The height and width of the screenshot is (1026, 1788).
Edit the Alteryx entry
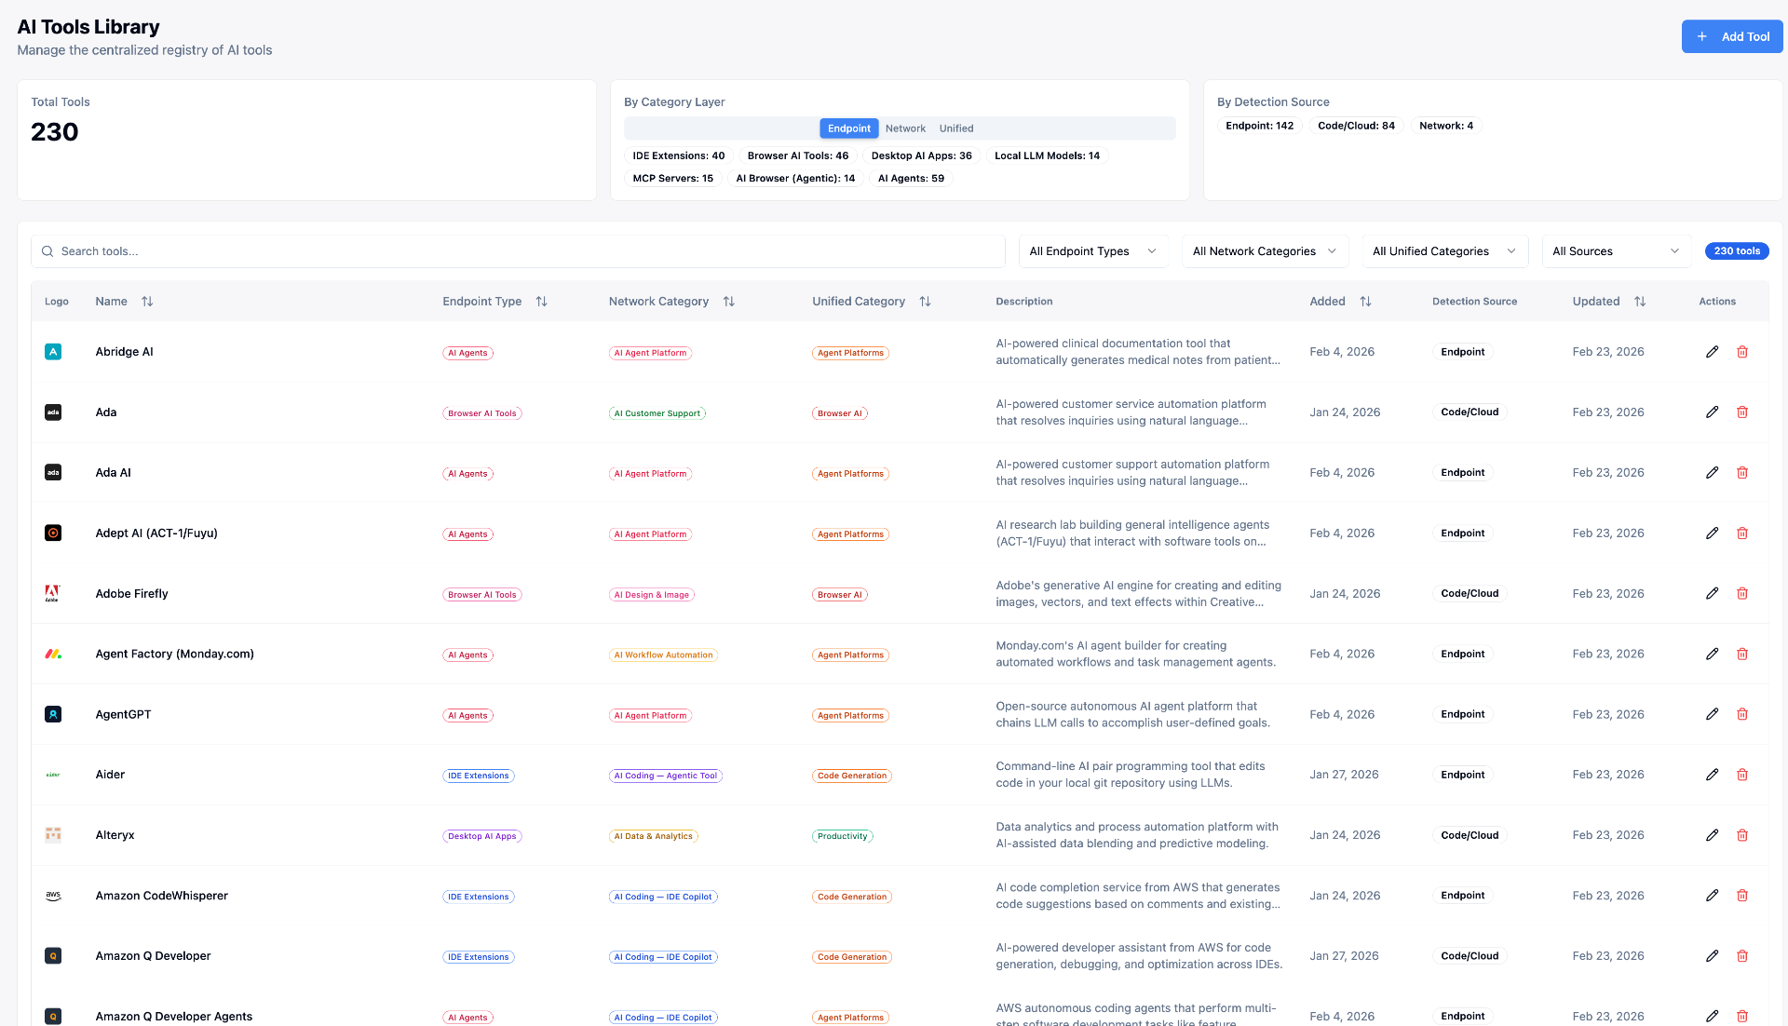tap(1712, 835)
